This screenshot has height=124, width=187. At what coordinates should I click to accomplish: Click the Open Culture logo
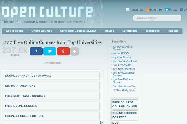(x=47, y=12)
